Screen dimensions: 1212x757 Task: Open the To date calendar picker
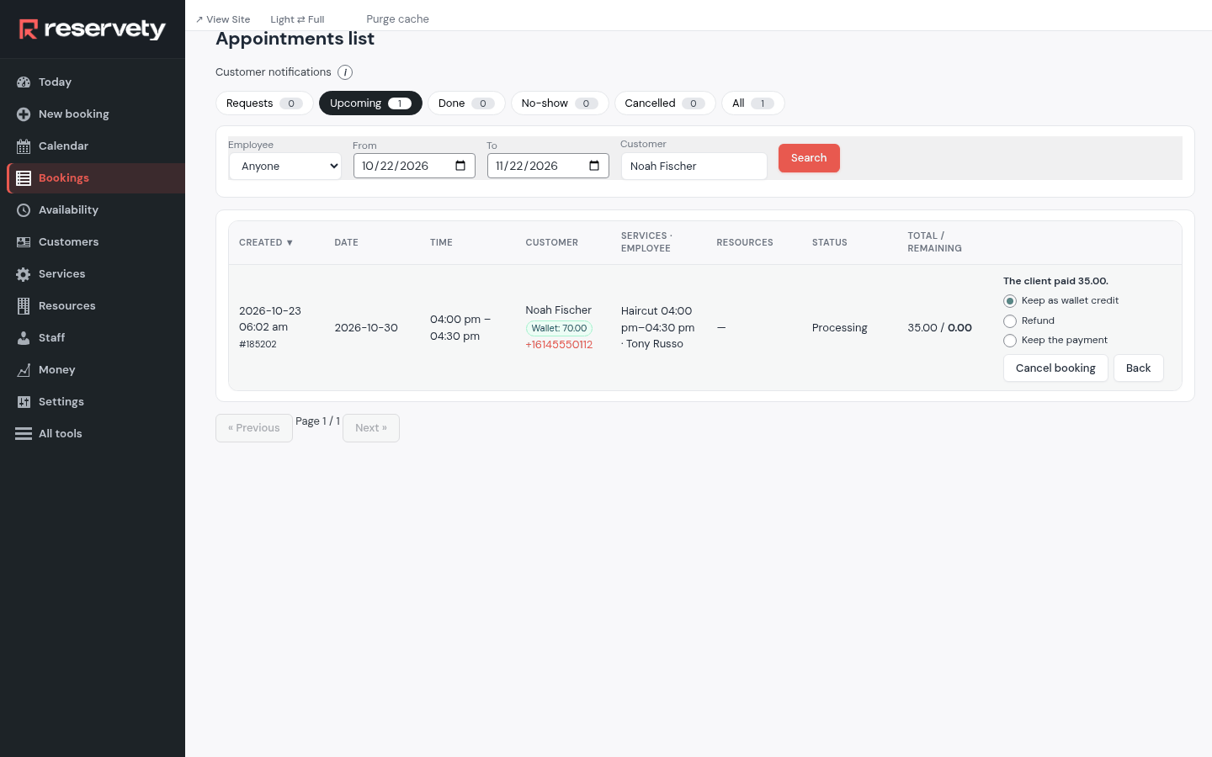pyautogui.click(x=594, y=166)
